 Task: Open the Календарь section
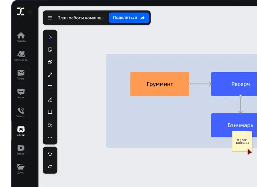point(21,56)
